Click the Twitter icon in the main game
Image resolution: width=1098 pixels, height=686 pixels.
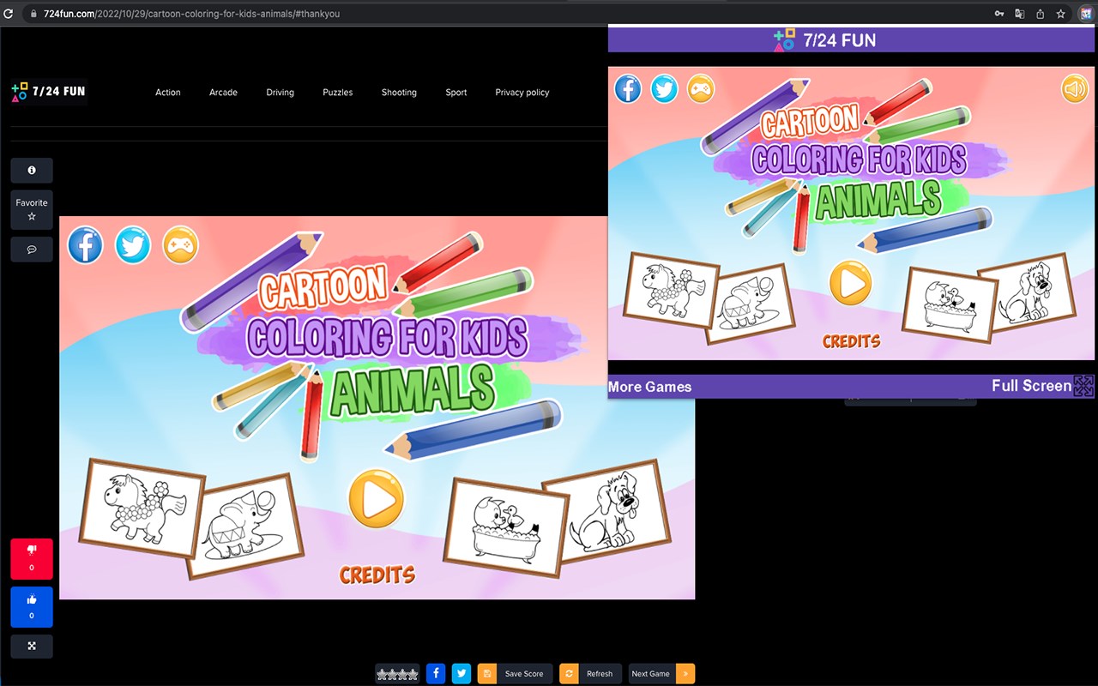(133, 245)
